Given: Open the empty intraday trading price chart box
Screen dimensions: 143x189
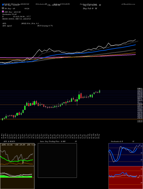Looking at the screenshot, I should [57, 160].
